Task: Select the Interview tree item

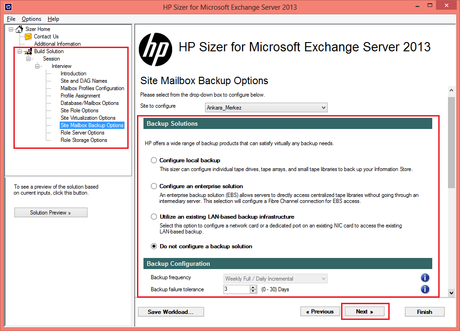Action: point(62,66)
